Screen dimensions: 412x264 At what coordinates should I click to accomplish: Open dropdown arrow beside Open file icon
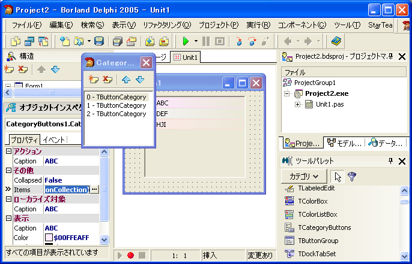pos(89,41)
